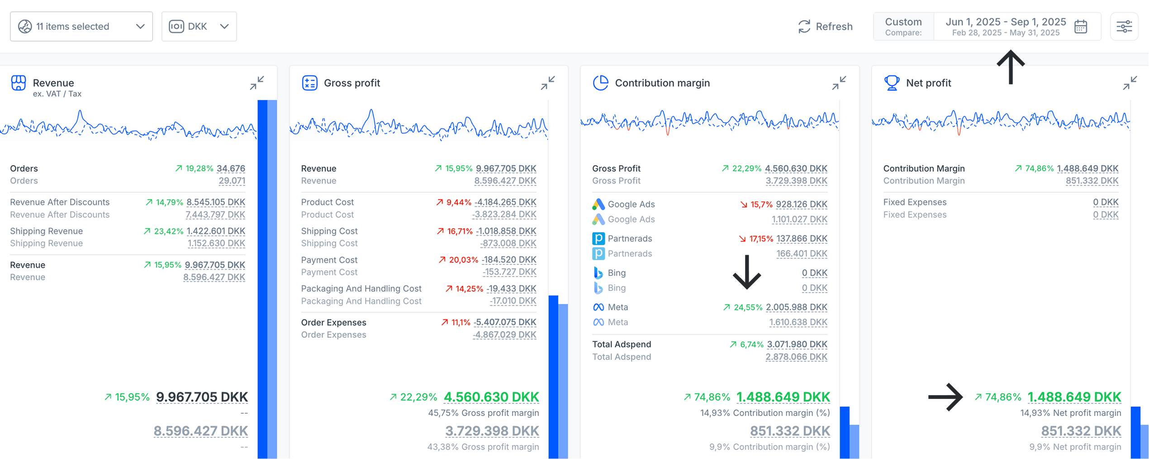This screenshot has width=1149, height=459.
Task: Click the Net profit trophy icon
Action: click(x=892, y=83)
